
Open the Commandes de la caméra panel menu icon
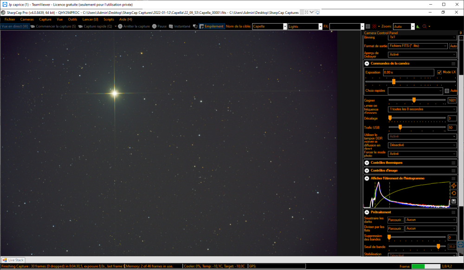tap(453, 64)
